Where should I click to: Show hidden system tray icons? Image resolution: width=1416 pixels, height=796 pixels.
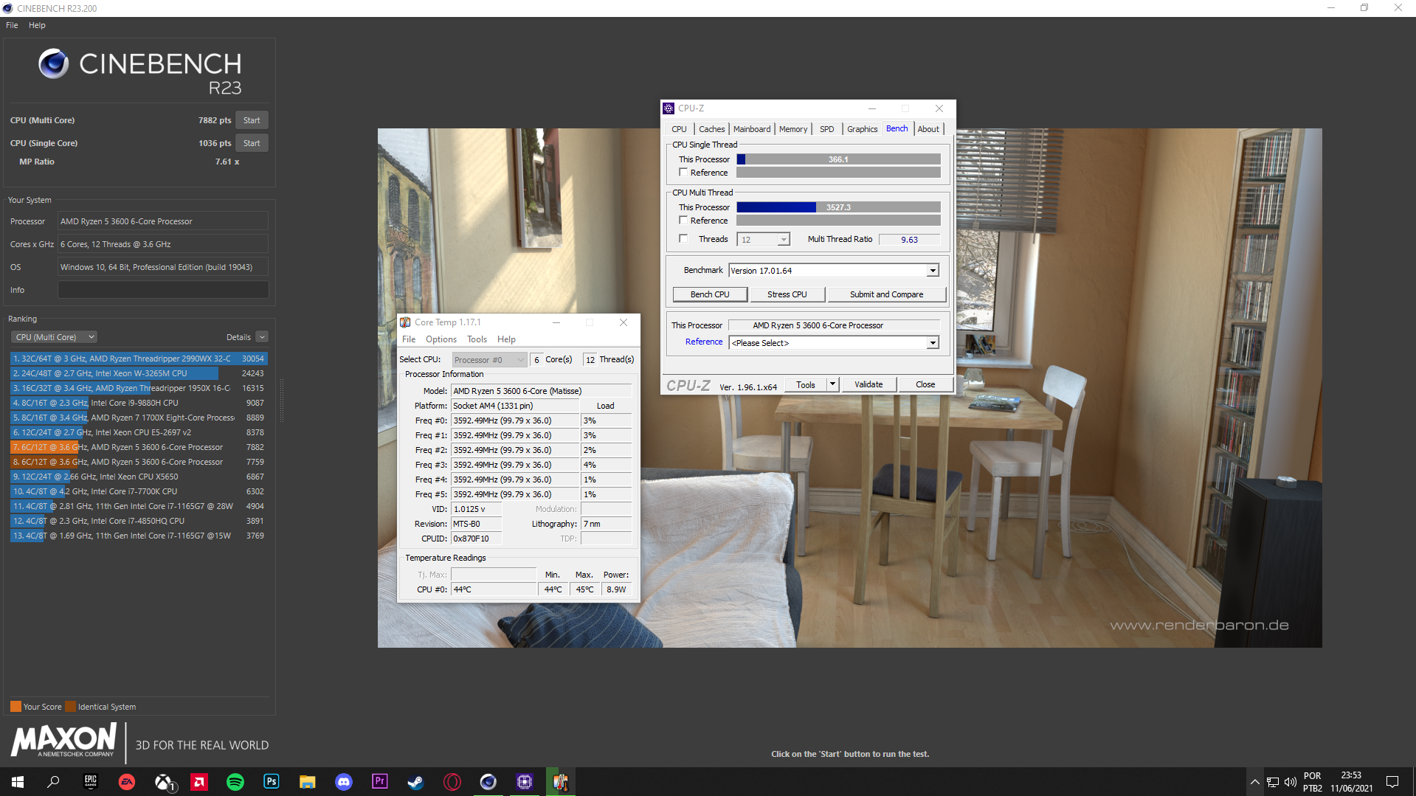tap(1254, 782)
